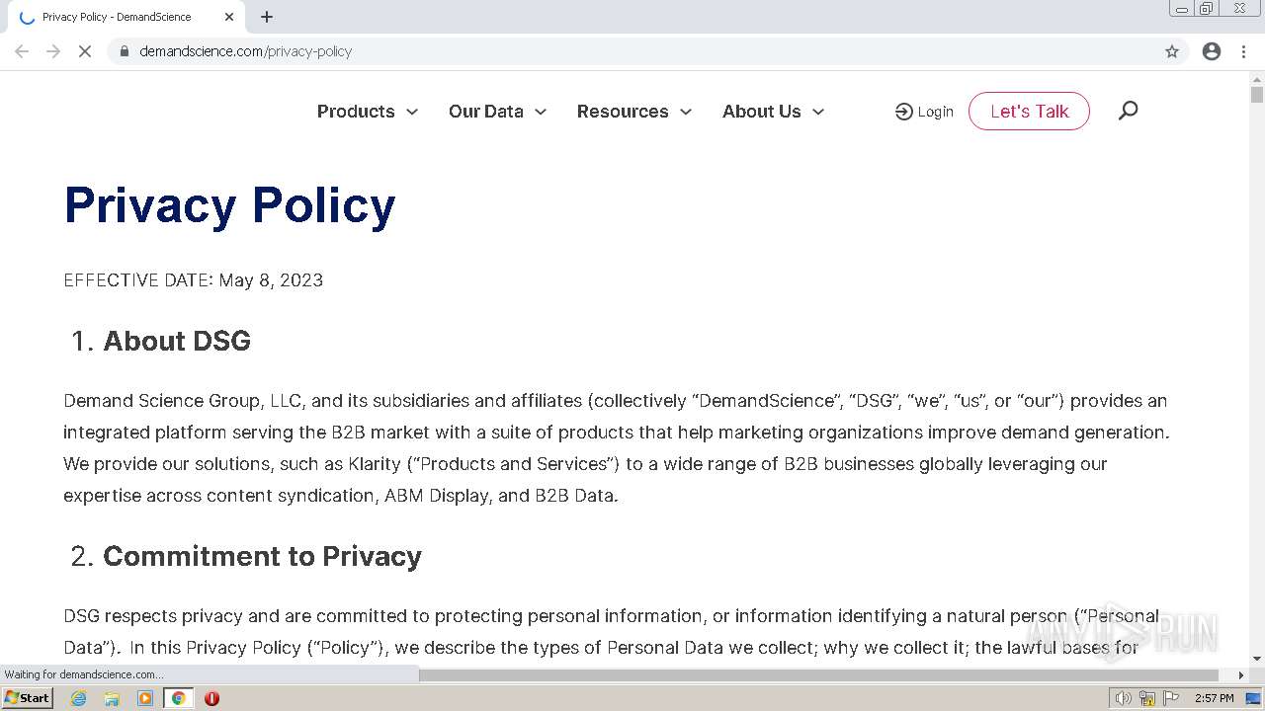Click the site lock icon
This screenshot has height=711, width=1265.
coord(124,51)
